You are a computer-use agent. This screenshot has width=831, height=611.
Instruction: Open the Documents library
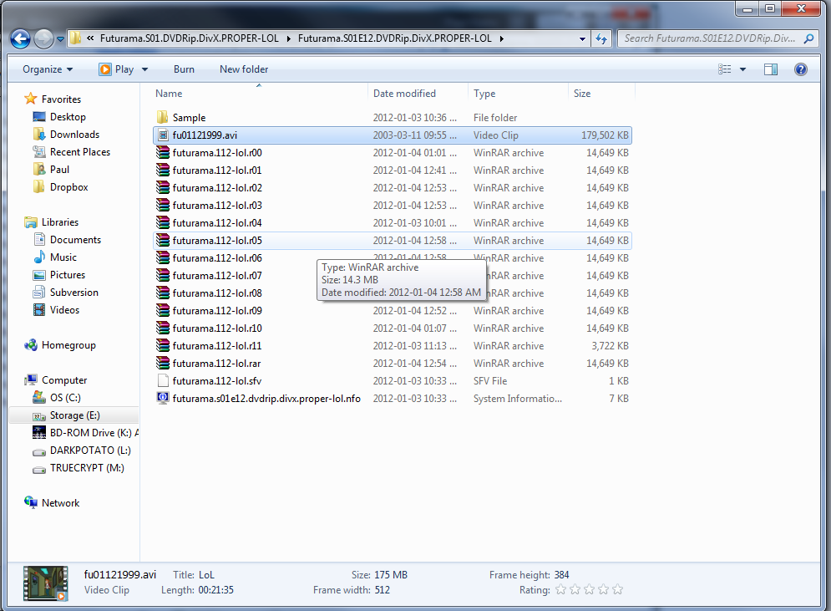pyautogui.click(x=75, y=240)
